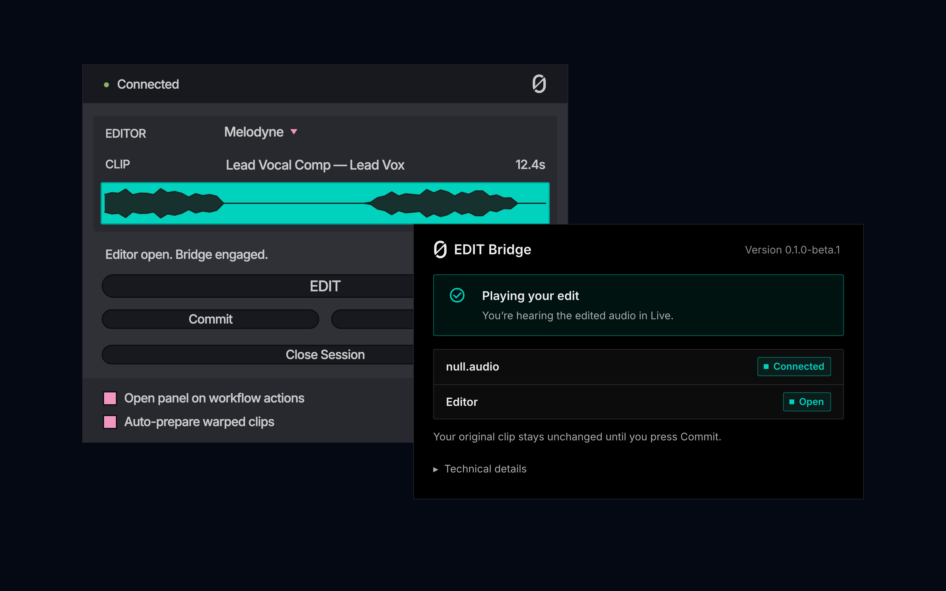
Task: Click the Version 0.1.0-beta.1 text
Action: point(792,250)
